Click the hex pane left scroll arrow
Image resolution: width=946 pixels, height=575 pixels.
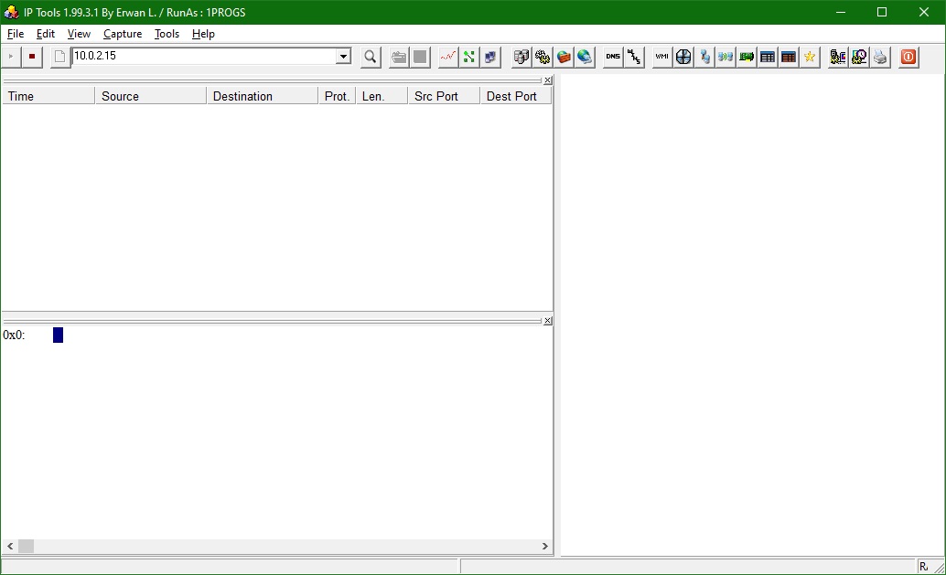(x=10, y=546)
